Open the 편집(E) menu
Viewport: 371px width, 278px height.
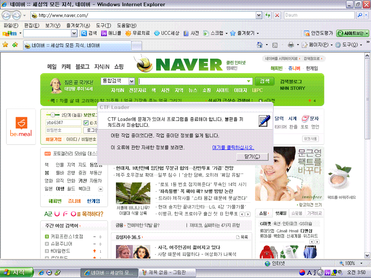pos(32,26)
